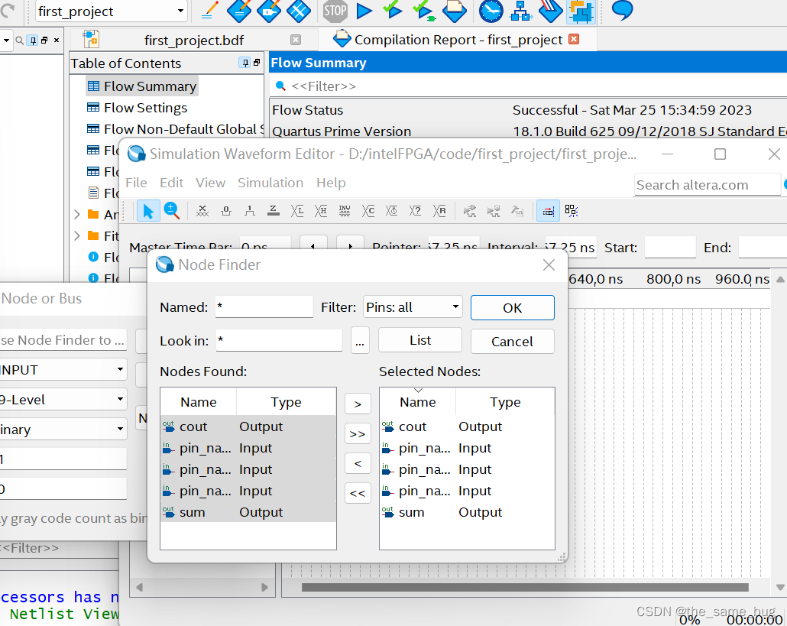This screenshot has width=787, height=626.
Task: Switch to Compilation Report tab
Action: [x=458, y=40]
